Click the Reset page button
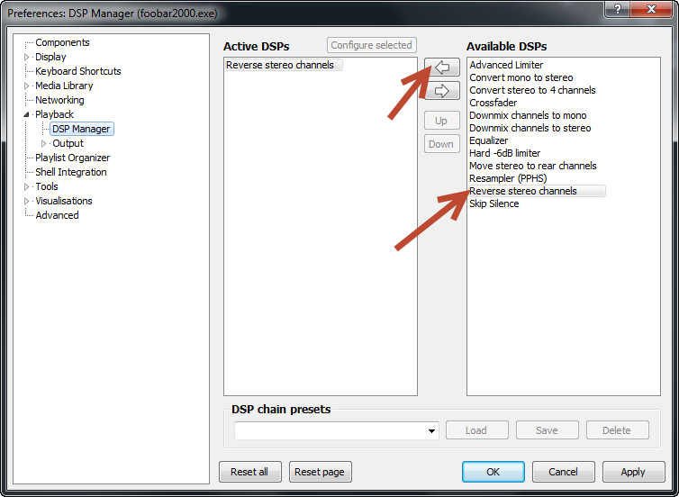Viewport: 679px width, 497px height. [320, 472]
